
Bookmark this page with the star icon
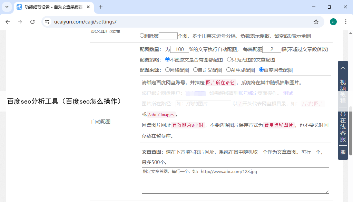click(x=316, y=22)
